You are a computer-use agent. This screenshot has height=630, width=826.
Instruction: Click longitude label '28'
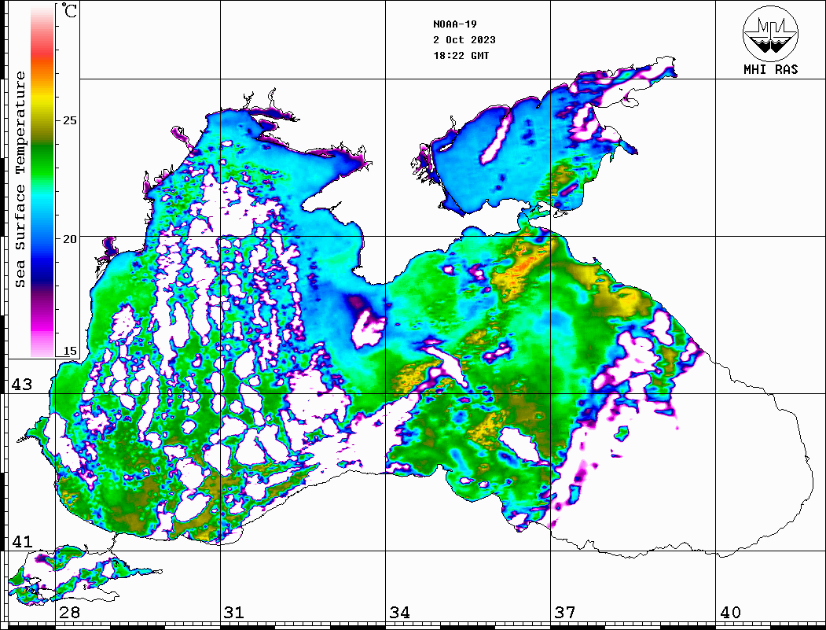pos(69,613)
